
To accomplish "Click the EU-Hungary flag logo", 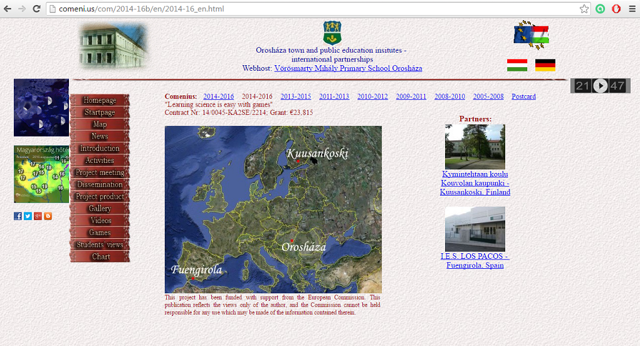I will (x=532, y=35).
